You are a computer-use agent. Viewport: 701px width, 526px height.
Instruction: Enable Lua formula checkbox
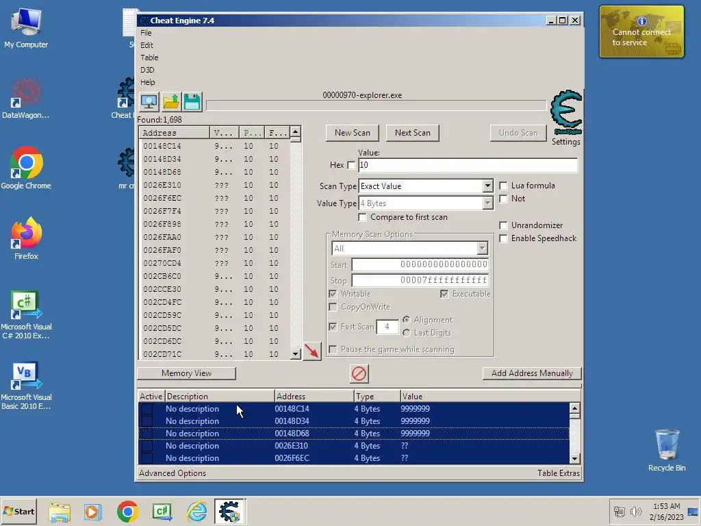pos(503,186)
